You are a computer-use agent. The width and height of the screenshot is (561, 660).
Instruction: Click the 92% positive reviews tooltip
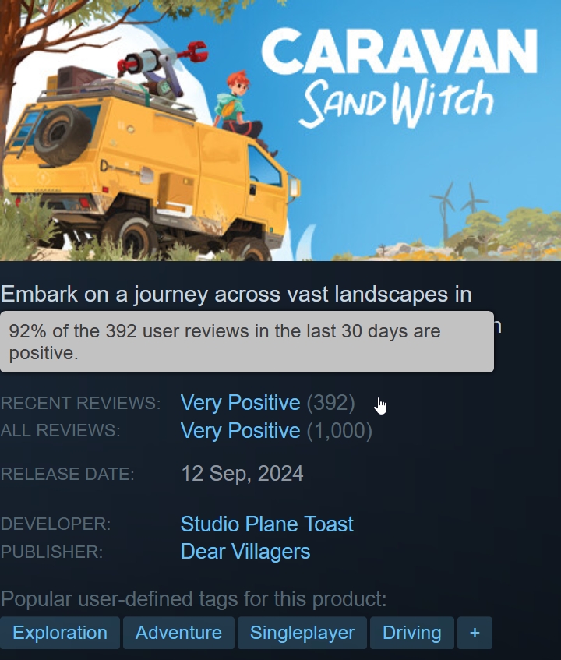247,342
